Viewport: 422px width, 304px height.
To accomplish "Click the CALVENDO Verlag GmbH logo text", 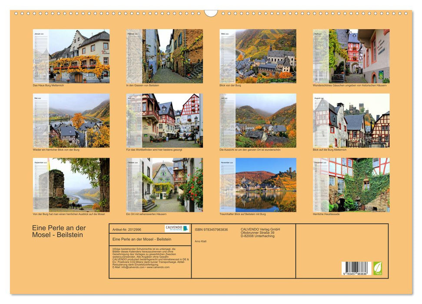I will 261,228.
